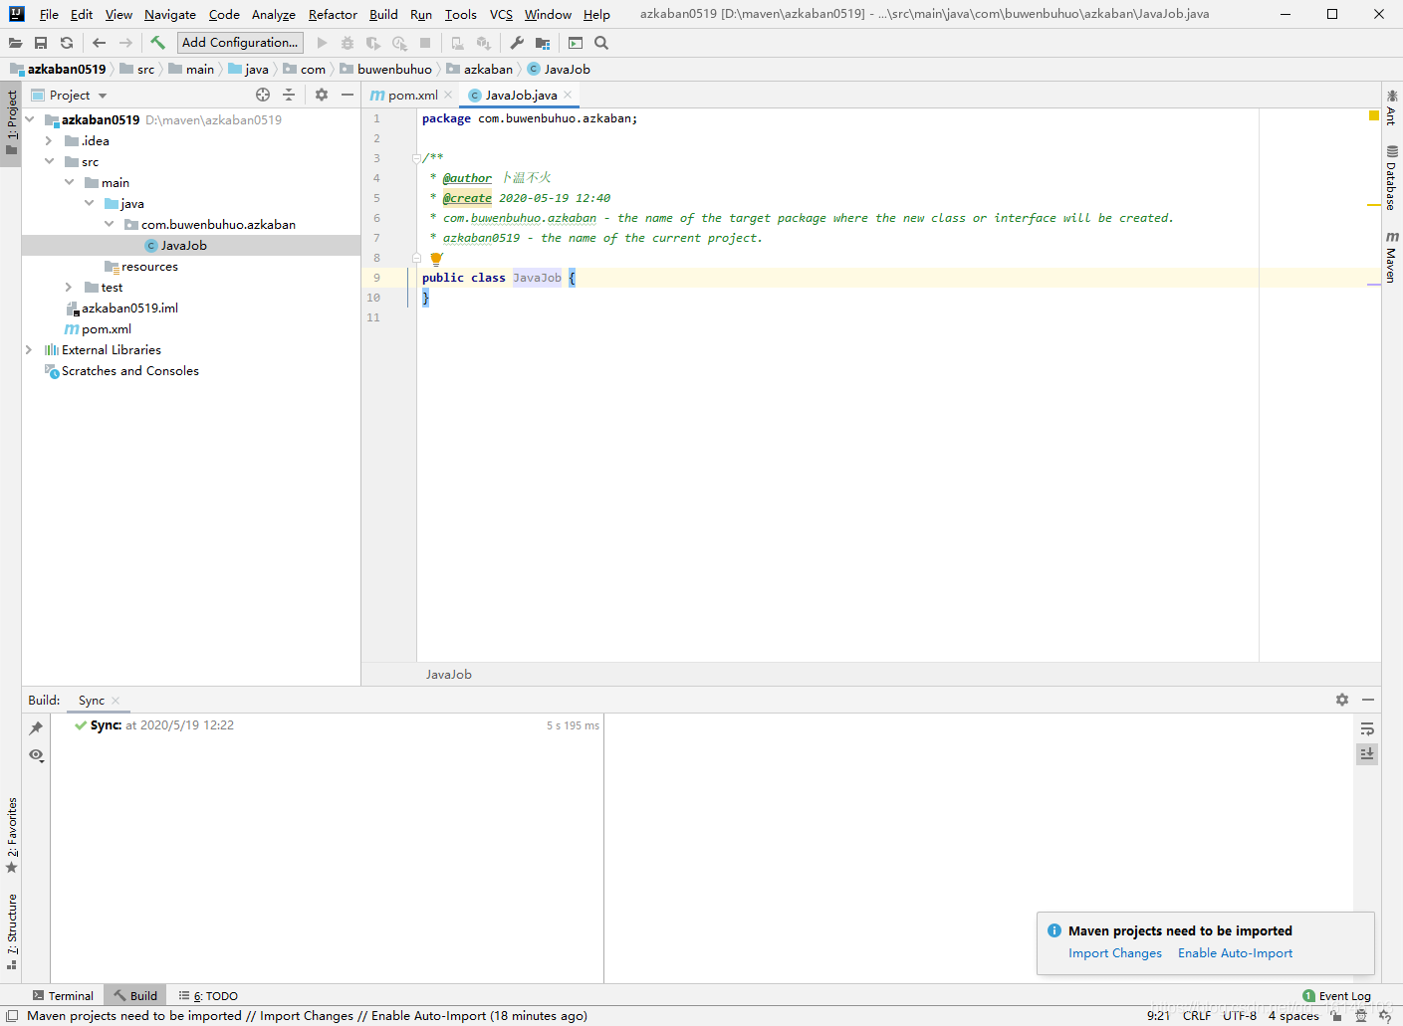Click the CRLF line separator indicator
Viewport: 1403px width, 1026px height.
[1197, 1016]
